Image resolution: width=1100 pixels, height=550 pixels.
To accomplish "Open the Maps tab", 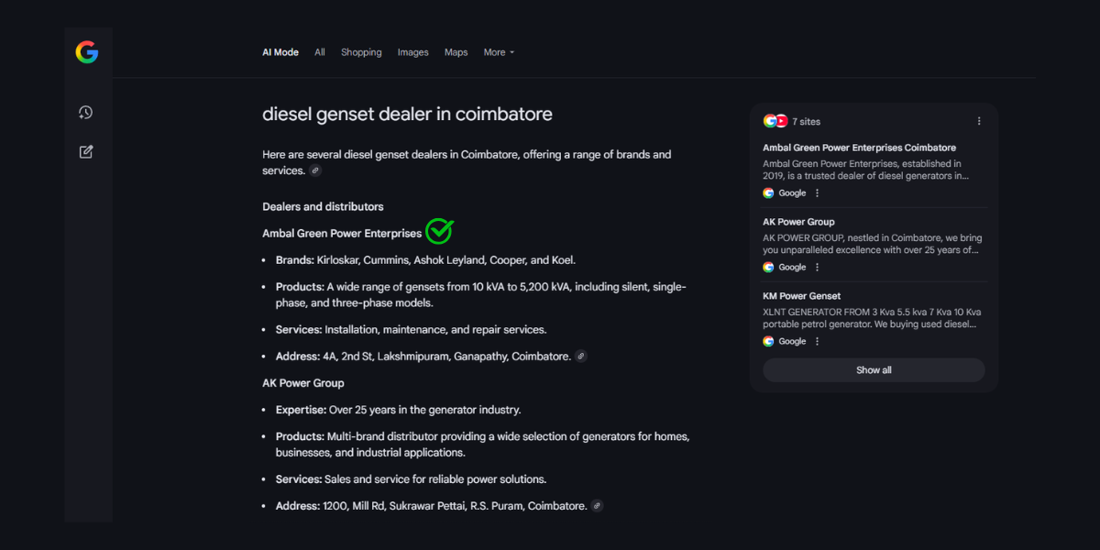I will tap(456, 52).
